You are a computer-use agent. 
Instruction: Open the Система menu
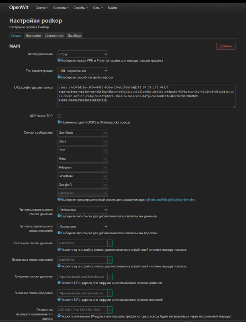pyautogui.click(x=61, y=8)
